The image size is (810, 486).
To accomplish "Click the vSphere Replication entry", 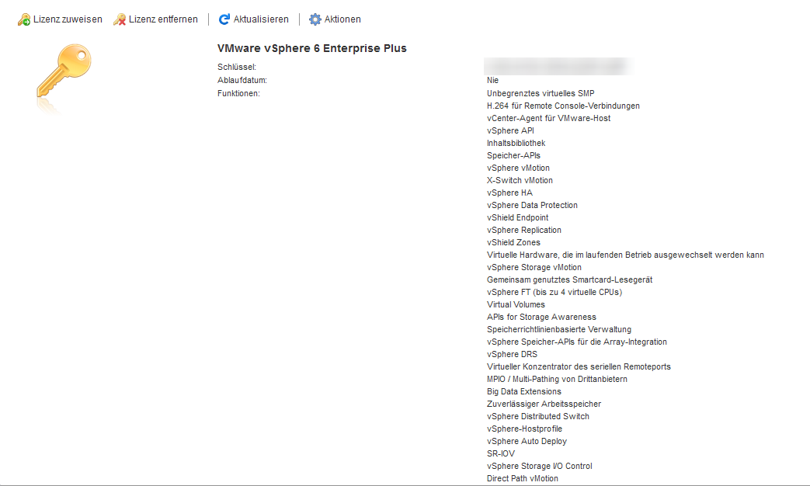I will [523, 230].
